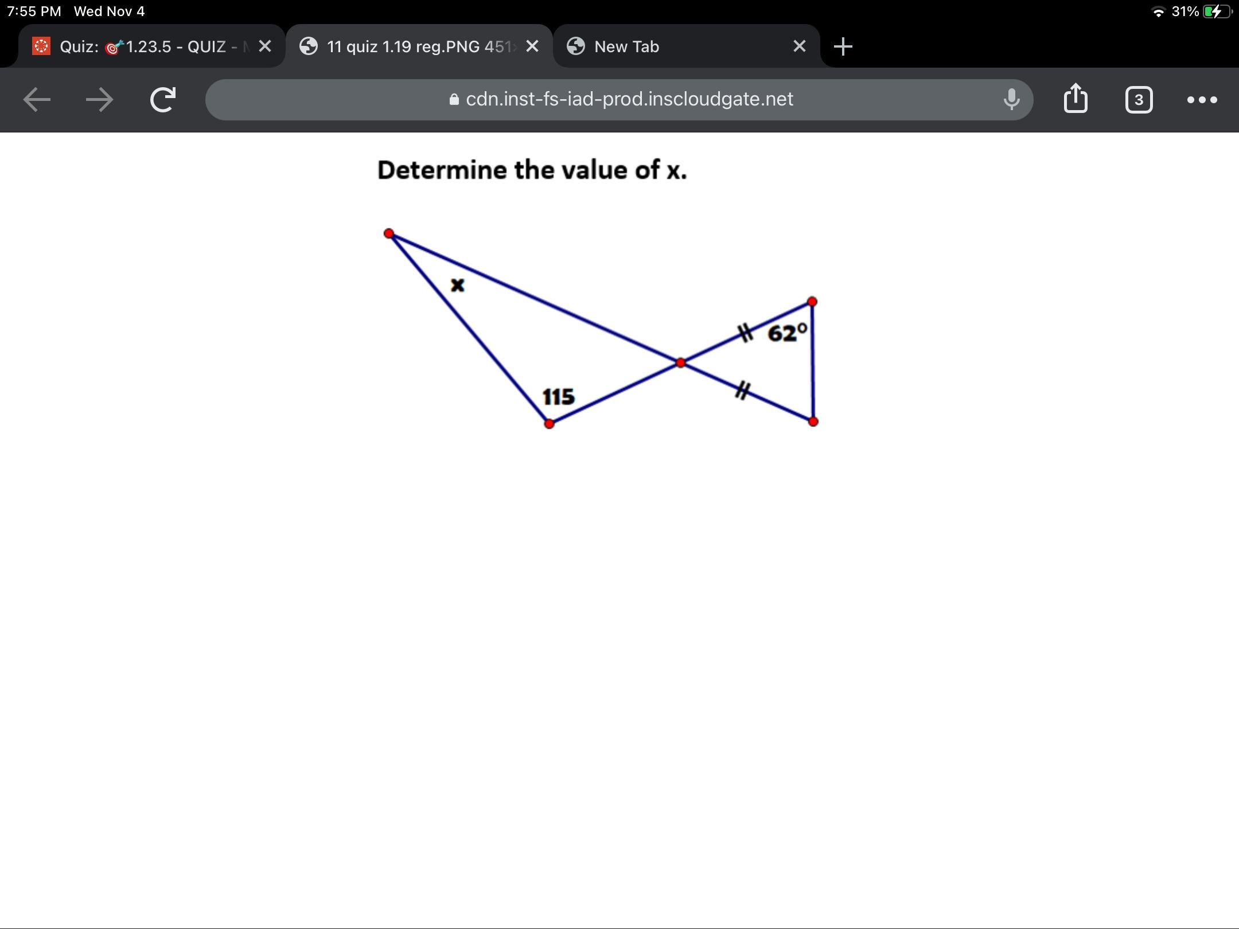Viewport: 1239px width, 929px height.
Task: Open the tab switcher showing 3
Action: tap(1139, 100)
